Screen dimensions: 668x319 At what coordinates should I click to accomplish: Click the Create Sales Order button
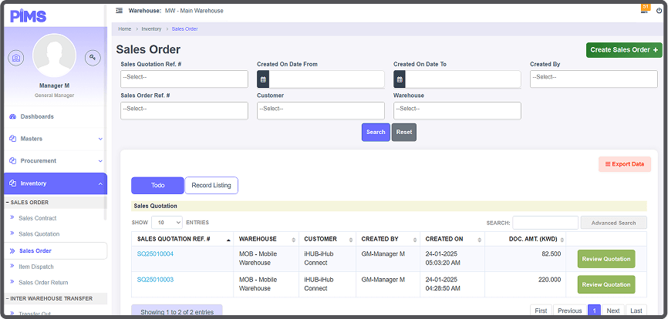pos(624,50)
